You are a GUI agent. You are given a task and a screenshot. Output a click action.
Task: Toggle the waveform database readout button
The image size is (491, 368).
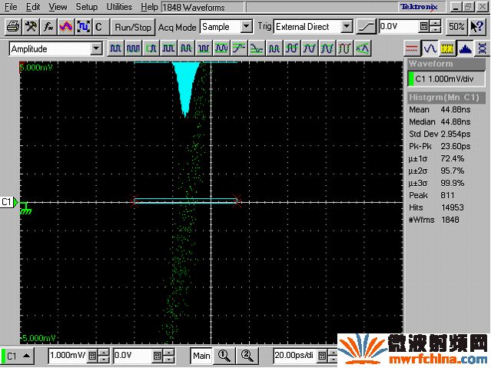click(483, 48)
